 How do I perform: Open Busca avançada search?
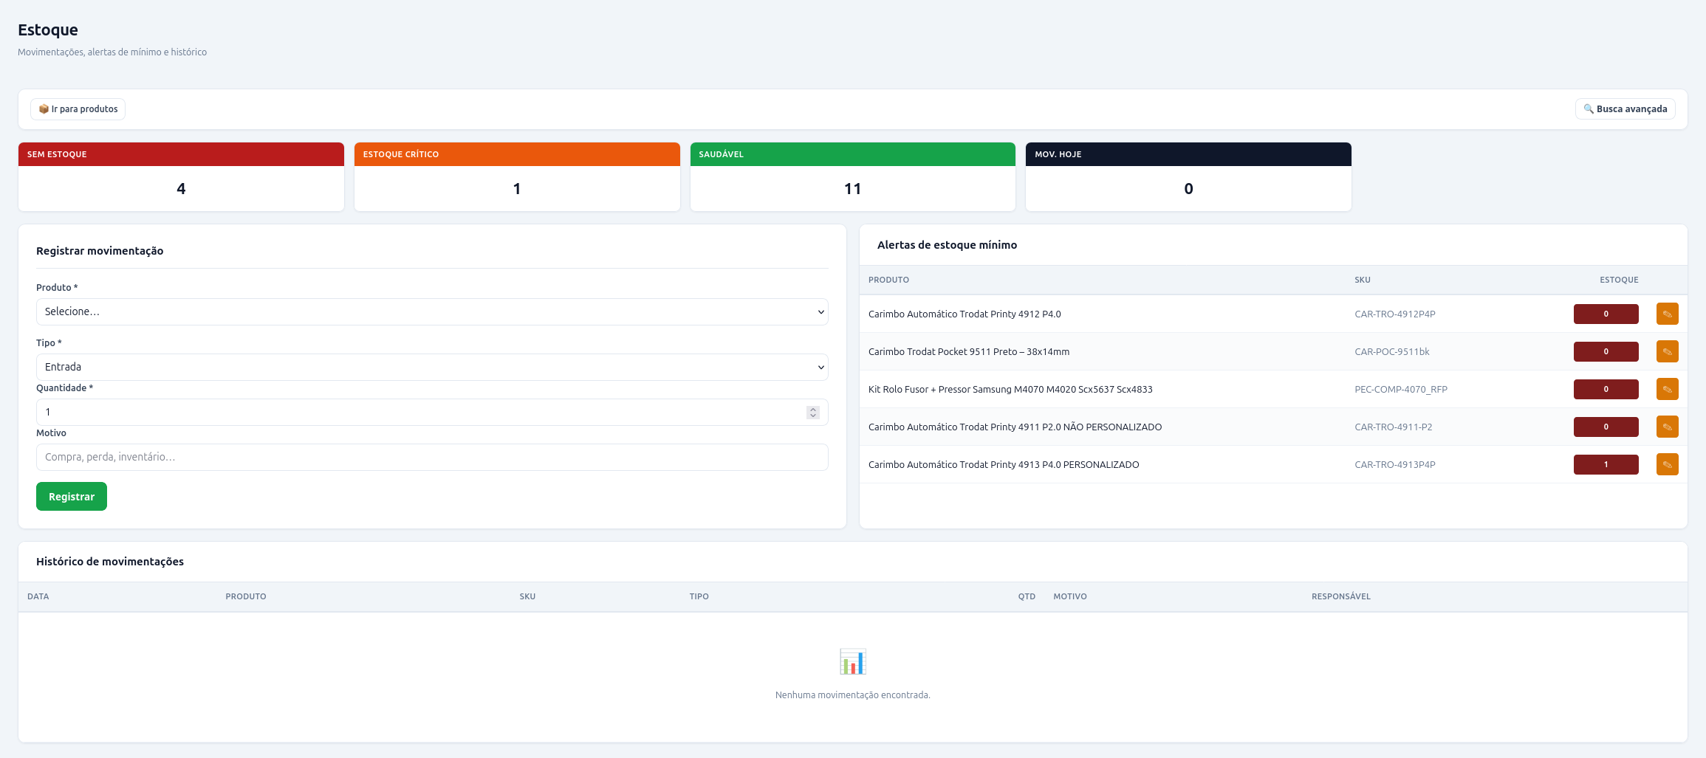(1625, 109)
